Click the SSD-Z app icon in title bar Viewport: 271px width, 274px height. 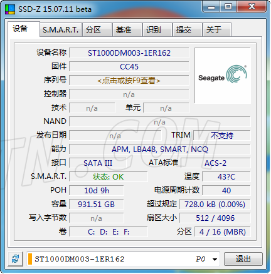[10, 9]
